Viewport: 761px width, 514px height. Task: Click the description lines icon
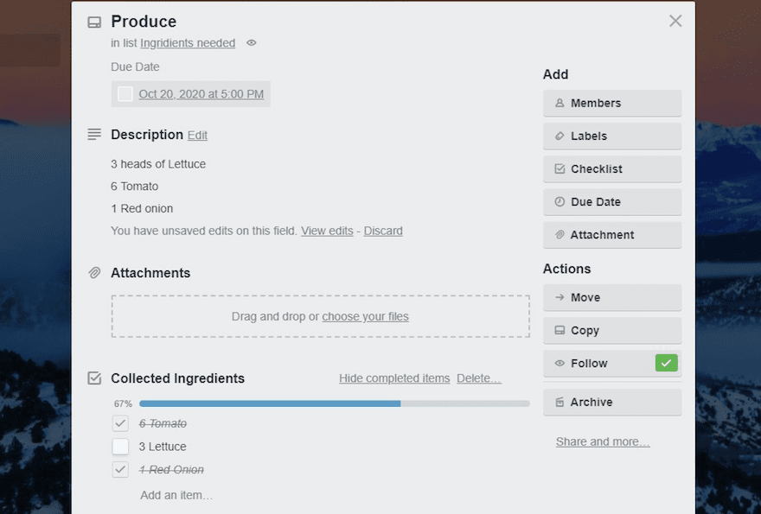tap(94, 135)
